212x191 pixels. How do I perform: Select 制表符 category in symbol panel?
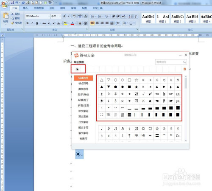[84, 139]
